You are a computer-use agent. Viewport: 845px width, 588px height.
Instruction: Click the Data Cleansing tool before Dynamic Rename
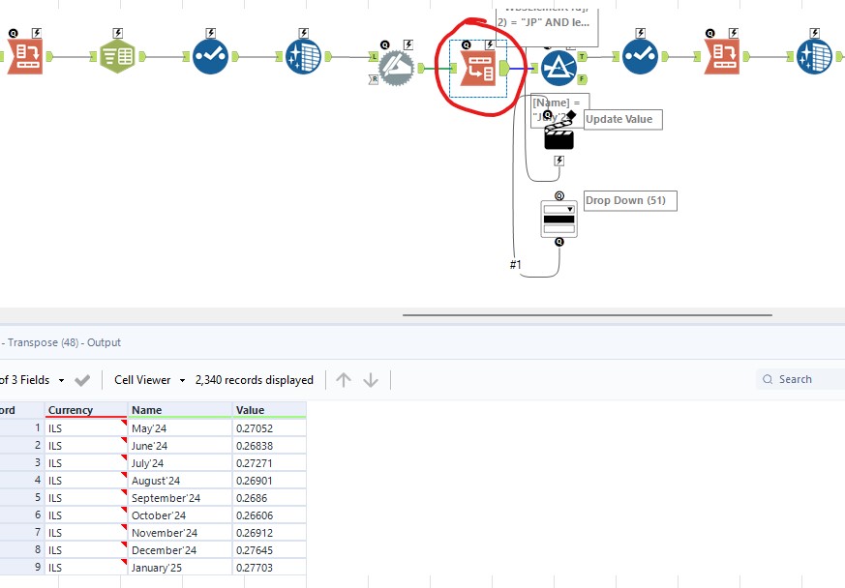(303, 56)
